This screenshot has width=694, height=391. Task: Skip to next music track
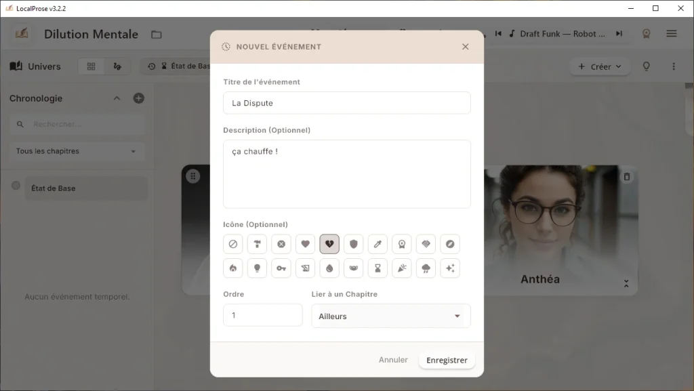(x=619, y=34)
